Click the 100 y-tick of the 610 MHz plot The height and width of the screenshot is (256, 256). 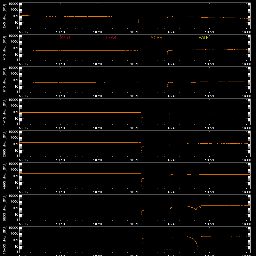click(x=15, y=80)
